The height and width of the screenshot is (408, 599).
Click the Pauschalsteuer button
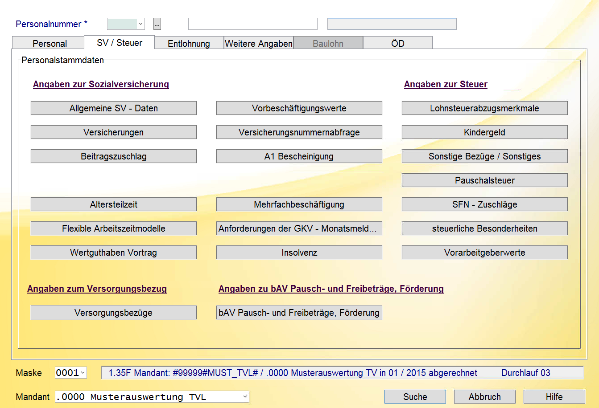click(485, 180)
